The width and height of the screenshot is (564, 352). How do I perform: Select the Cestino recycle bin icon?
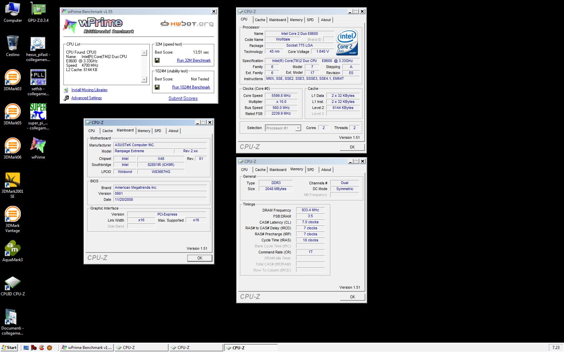click(x=12, y=46)
